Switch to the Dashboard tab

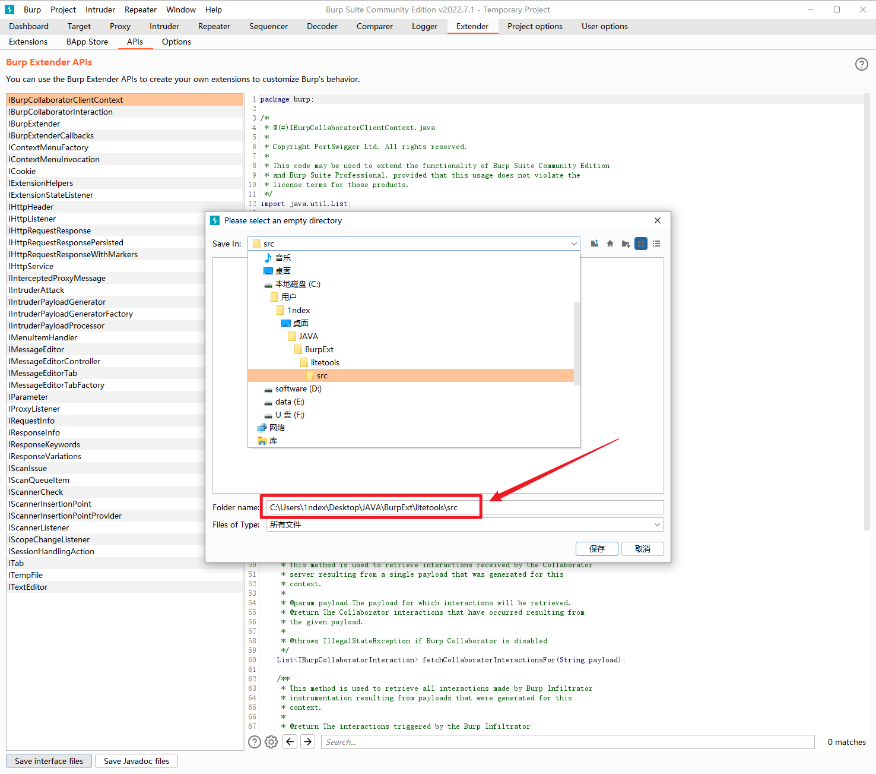coord(29,26)
